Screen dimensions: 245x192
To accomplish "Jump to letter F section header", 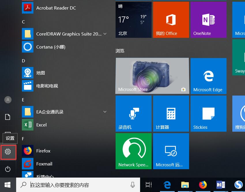I will click(x=23, y=139).
